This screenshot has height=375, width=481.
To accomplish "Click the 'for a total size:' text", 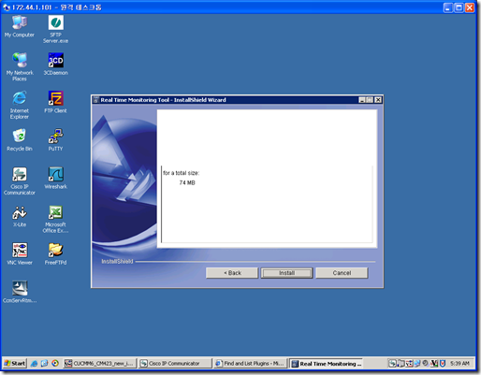I will [181, 173].
